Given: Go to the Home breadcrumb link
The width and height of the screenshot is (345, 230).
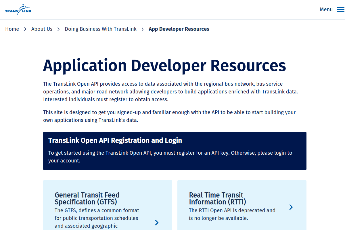Looking at the screenshot, I should (x=12, y=29).
